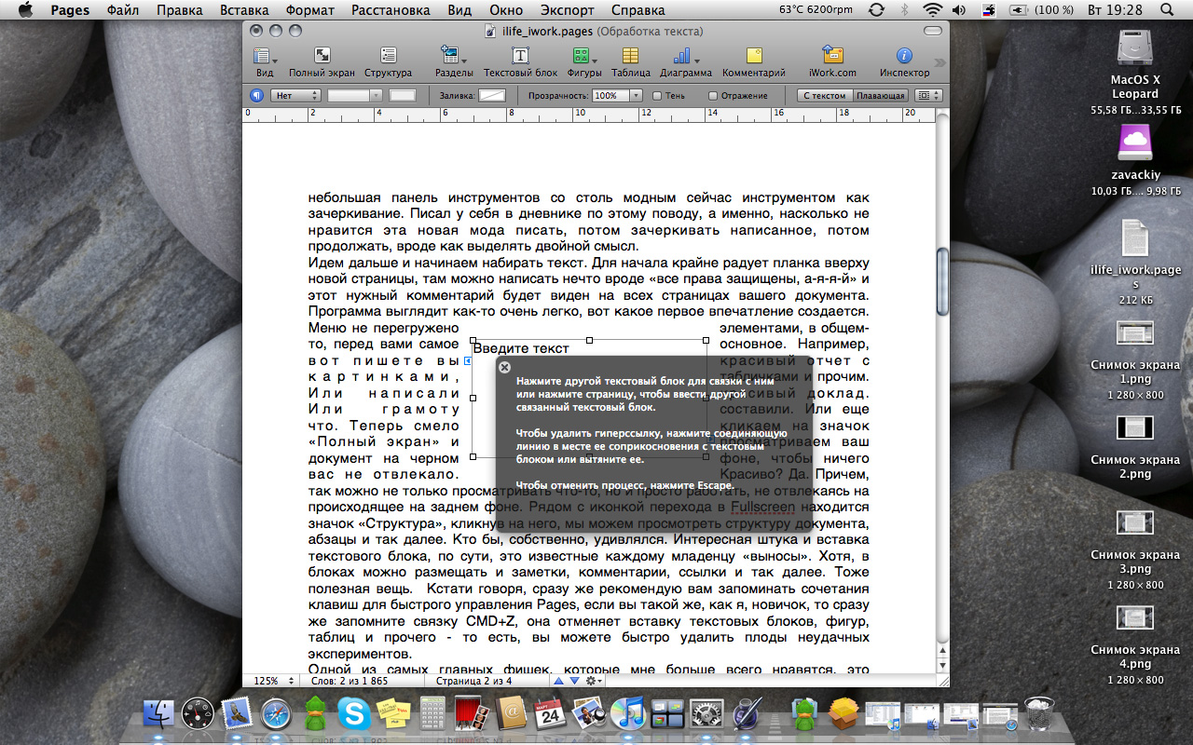1193x745 pixels.
Task: Click the Заливка fill color well
Action: (x=491, y=95)
